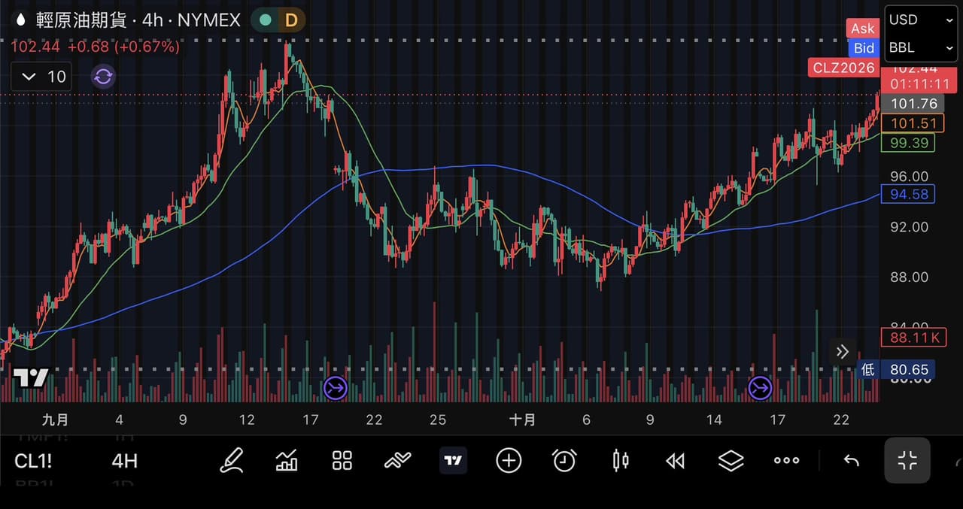Screen dimensions: 963x509
Task: Click the blue 94.58 moving average label
Action: pyautogui.click(x=908, y=194)
